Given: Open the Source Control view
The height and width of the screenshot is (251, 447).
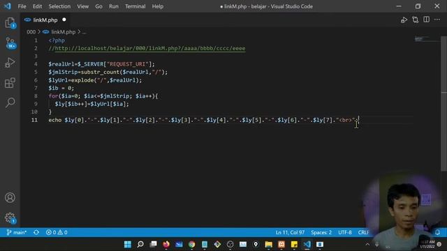Looking at the screenshot, I should [10, 43].
